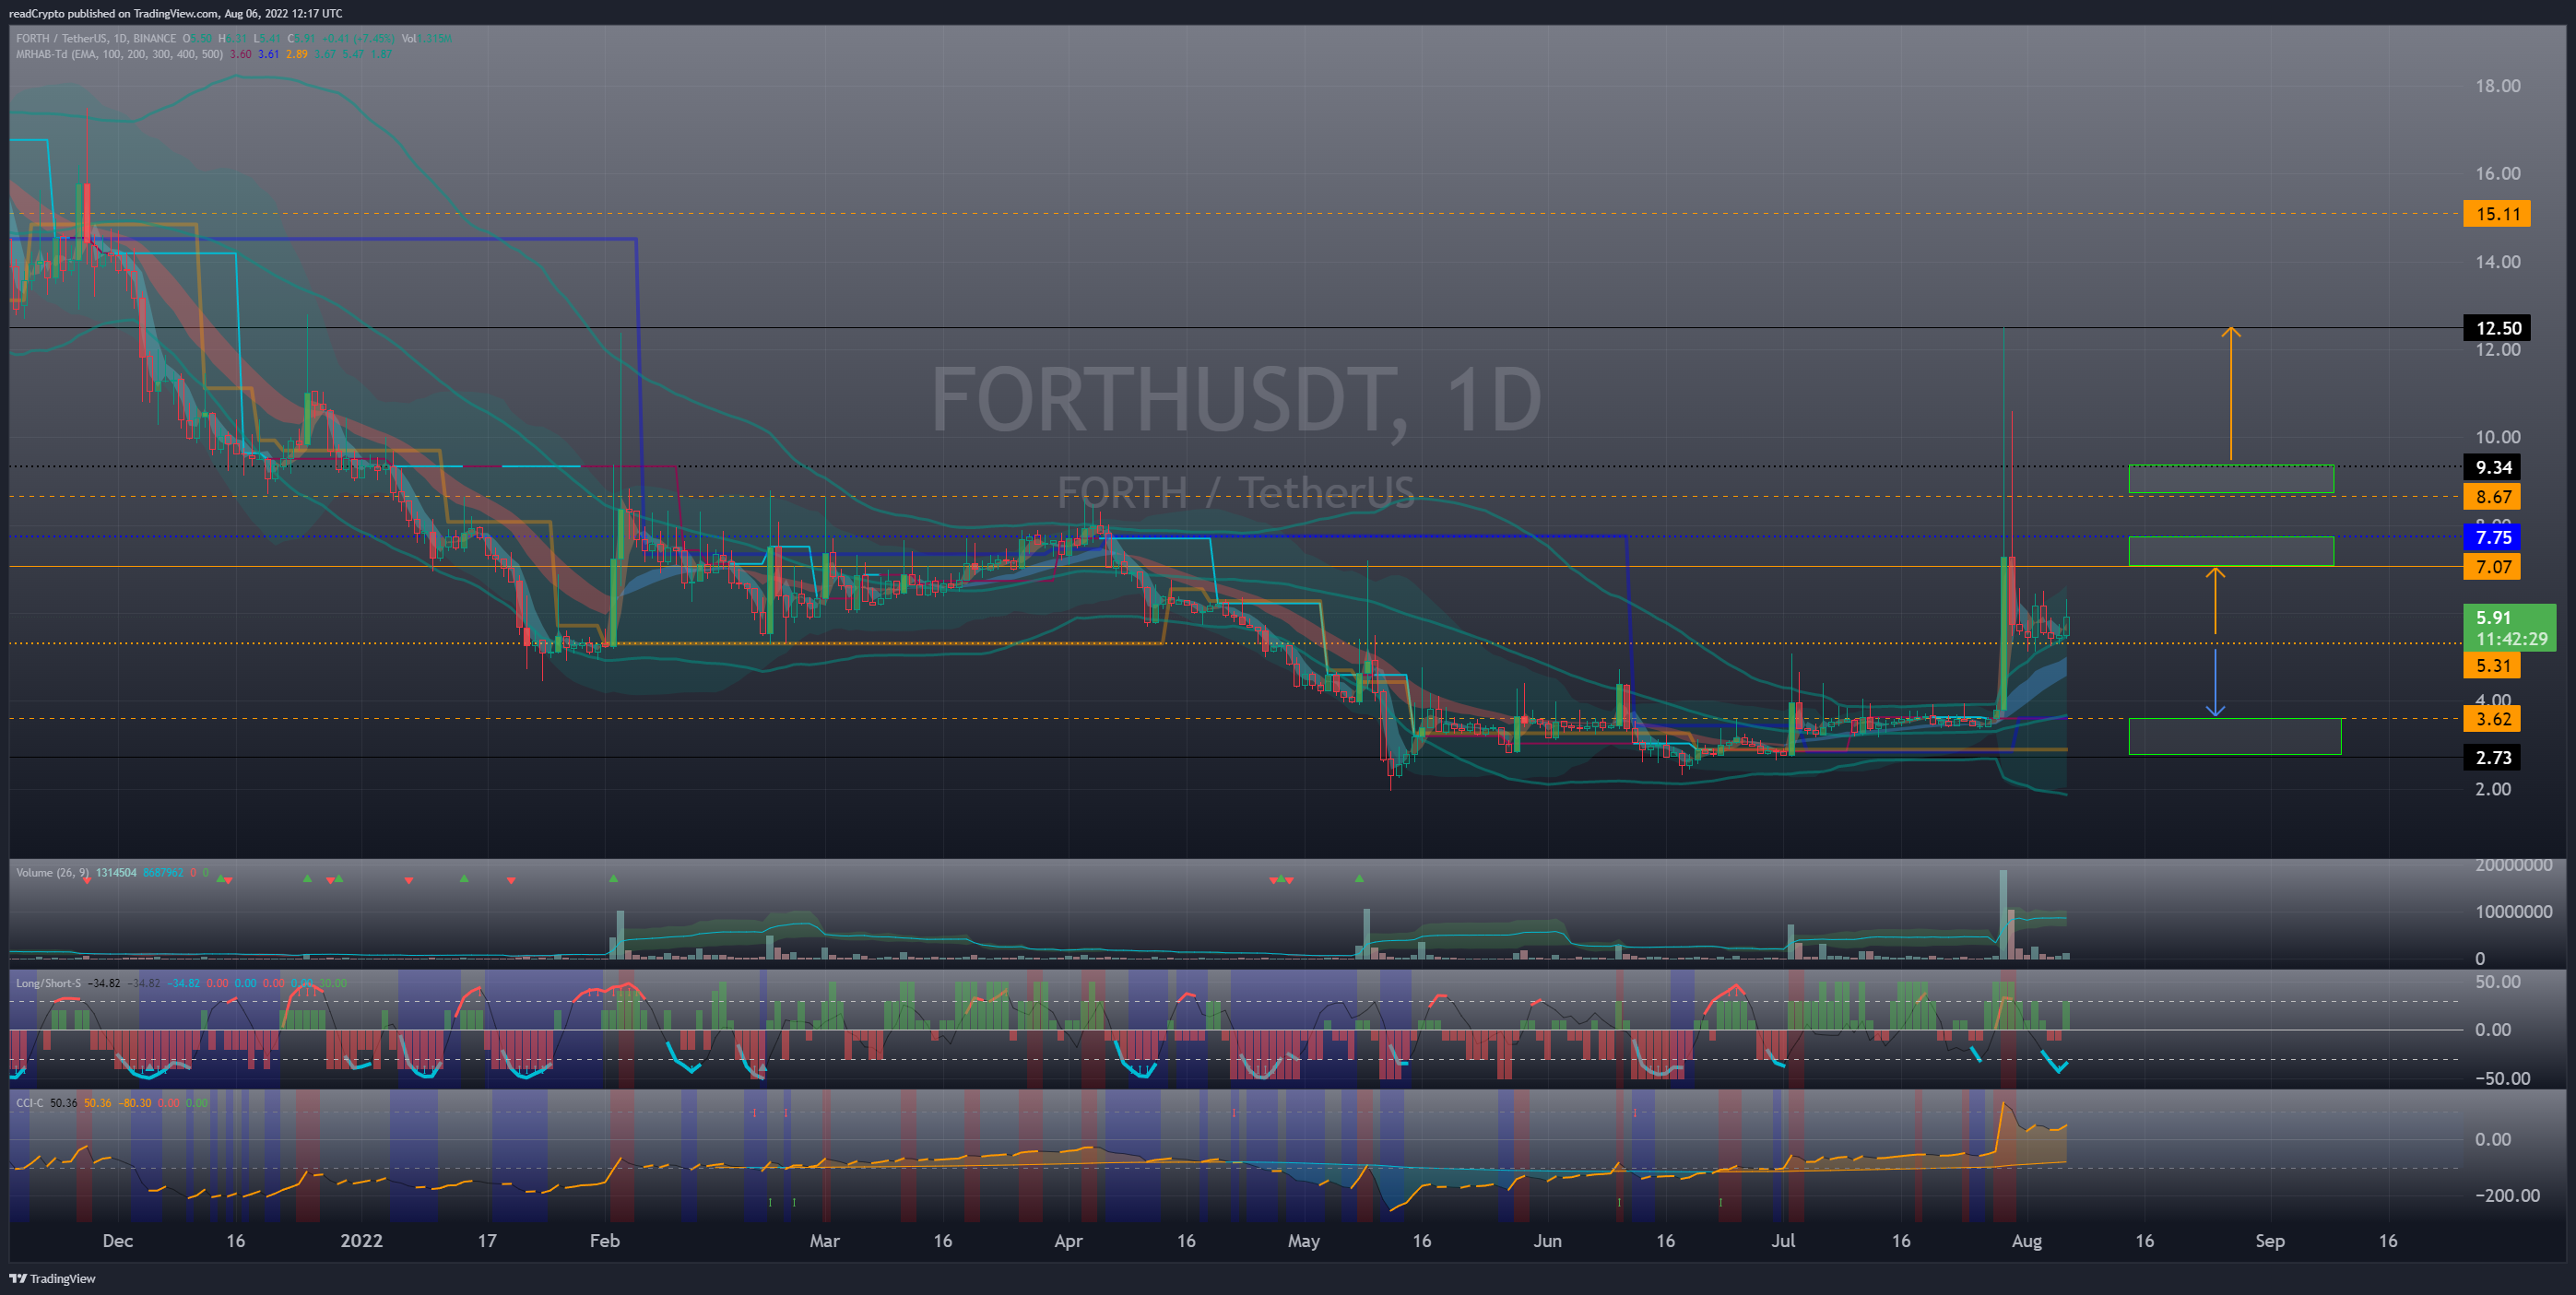Click the TradingView logo at bottom left
The width and height of the screenshot is (2576, 1295).
point(52,1278)
